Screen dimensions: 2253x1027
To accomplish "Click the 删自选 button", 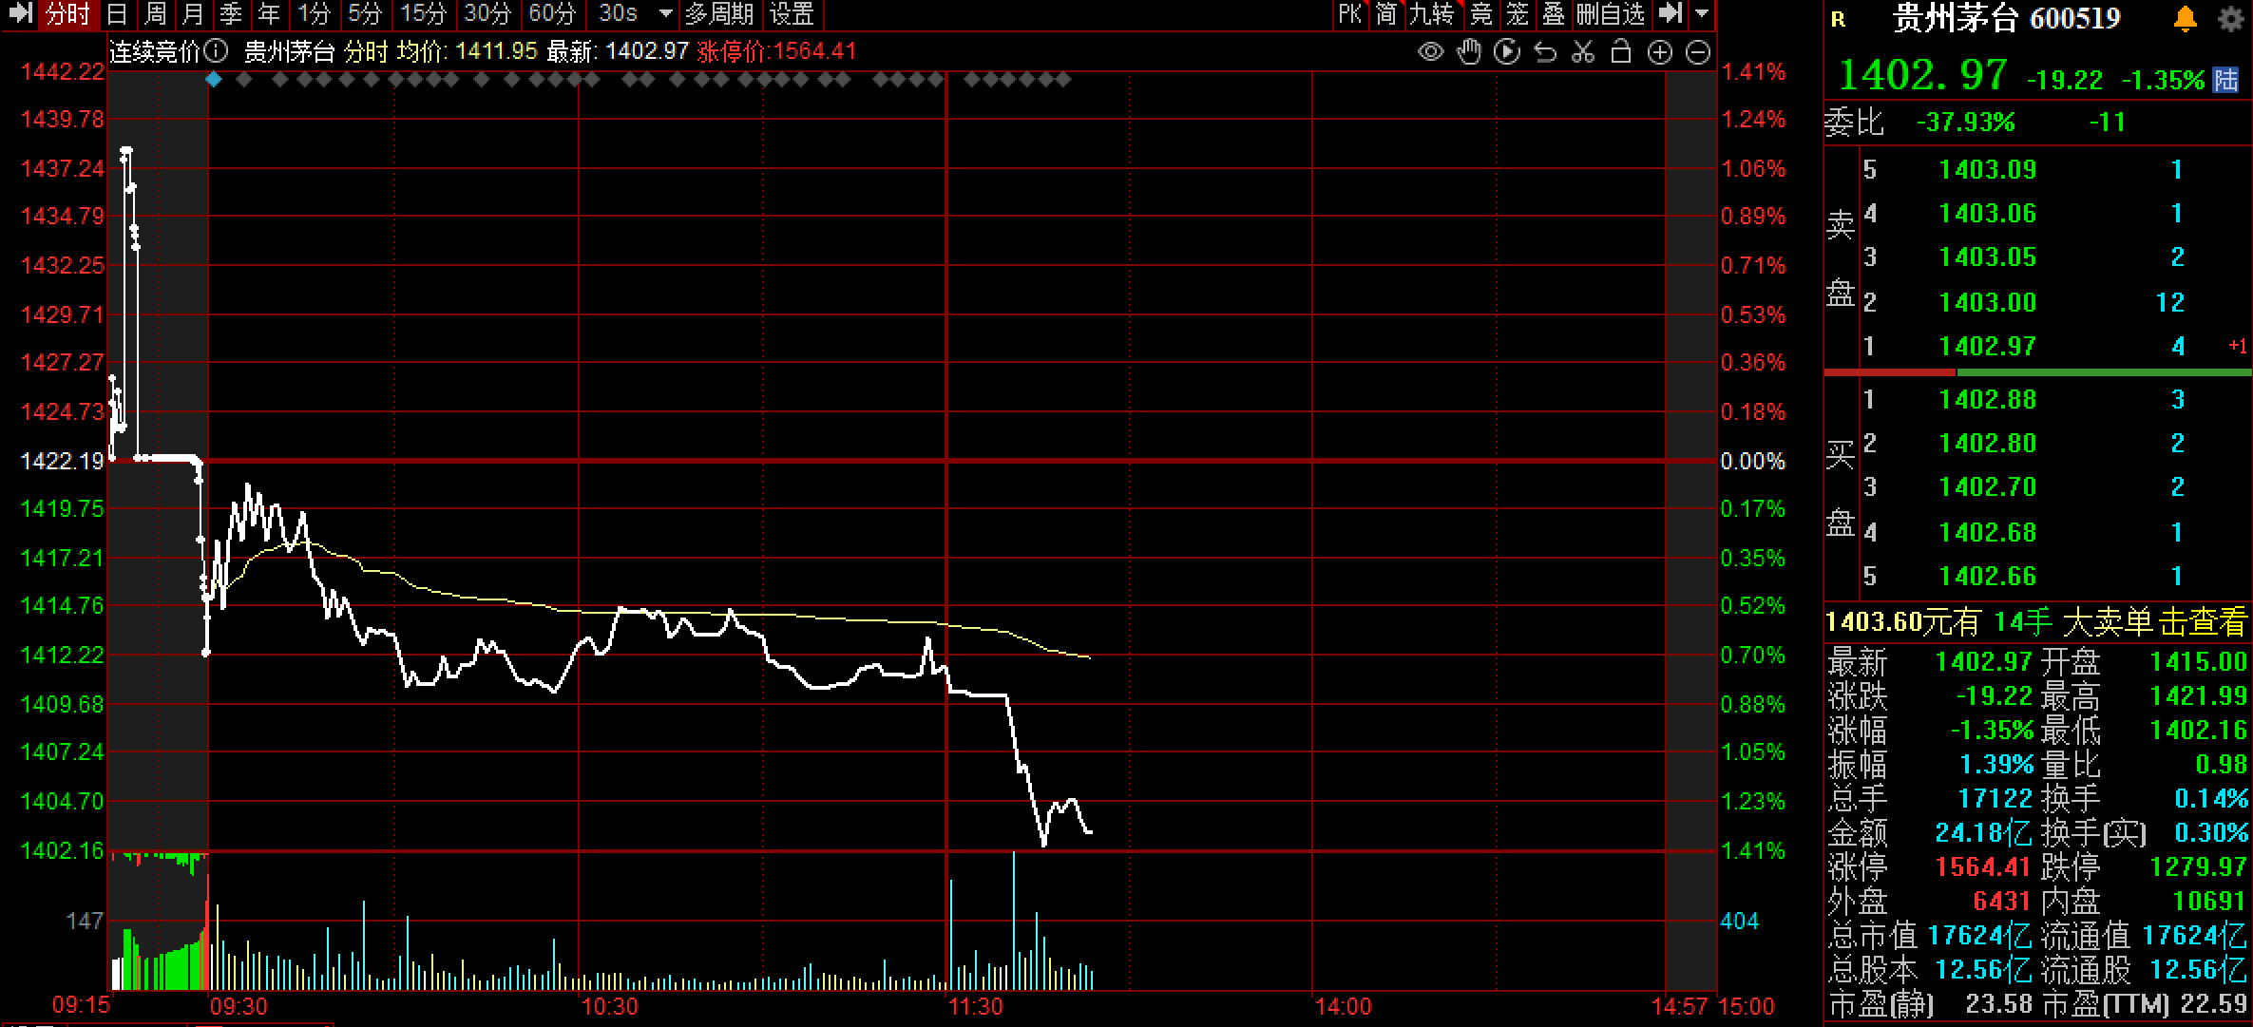I will (1610, 13).
